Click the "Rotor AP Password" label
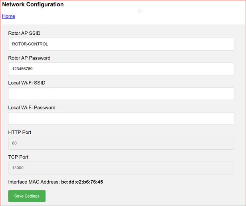This screenshot has width=246, height=206. coord(29,58)
